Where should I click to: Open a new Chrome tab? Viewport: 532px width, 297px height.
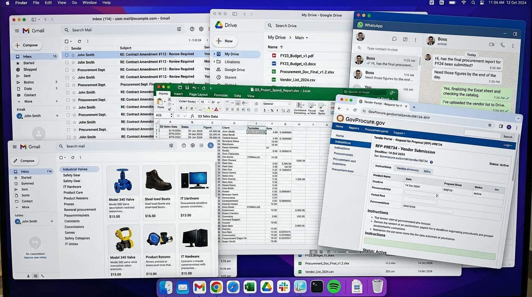pos(414,107)
